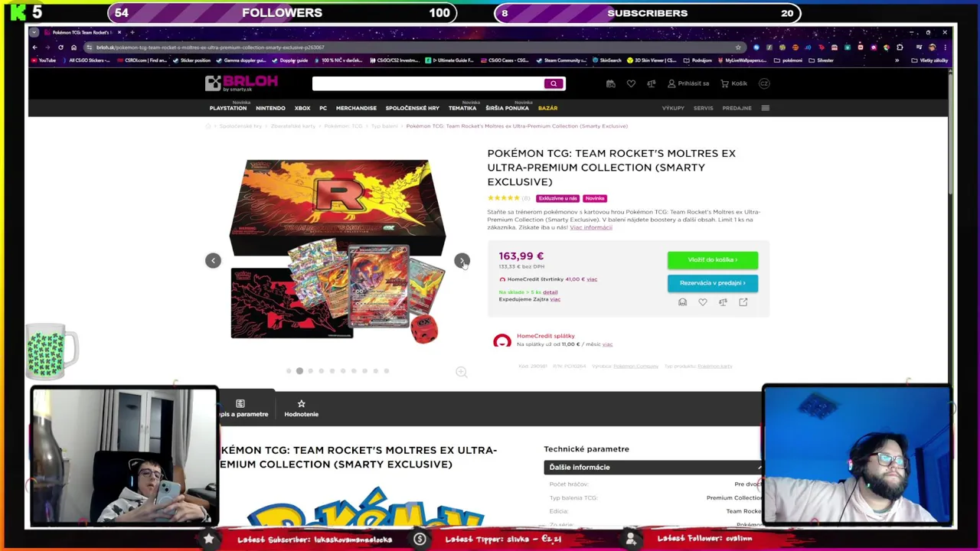Show the previous product image arrow
The width and height of the screenshot is (980, 551).
coord(213,261)
